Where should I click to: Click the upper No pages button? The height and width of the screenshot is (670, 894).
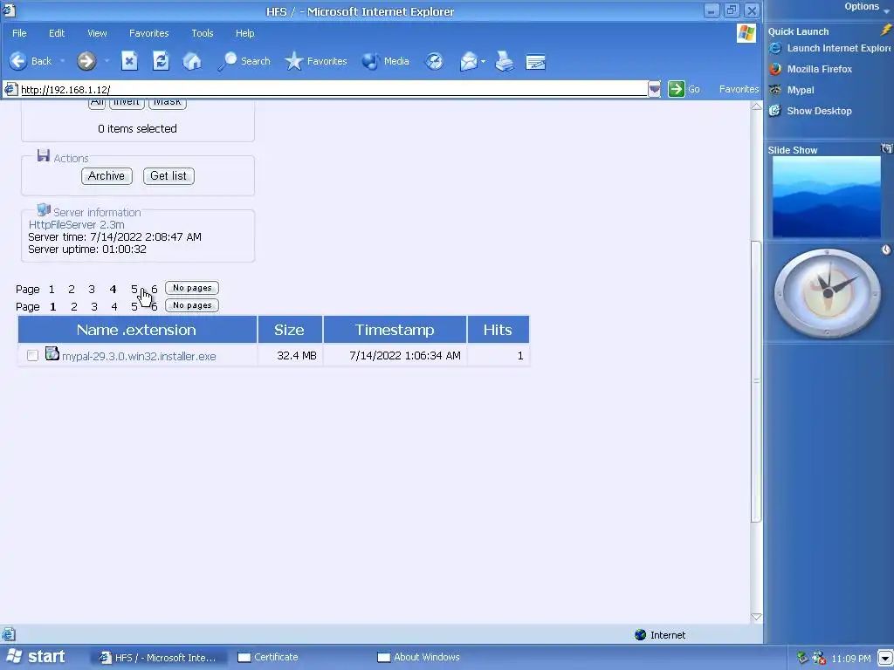tap(192, 288)
